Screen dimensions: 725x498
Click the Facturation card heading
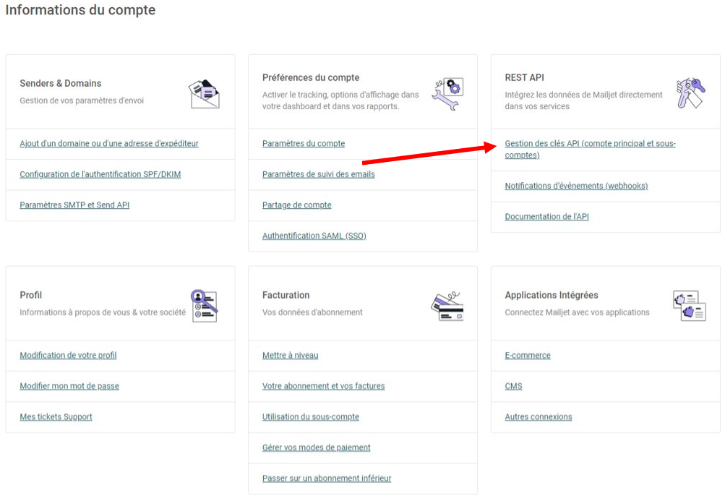[286, 295]
